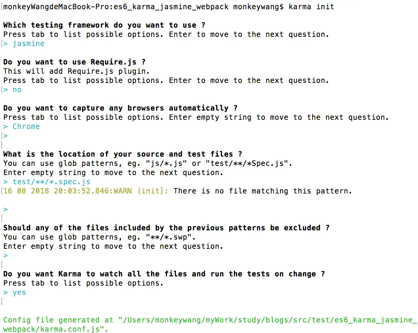418x333 pixels.
Task: Click the 'yes' watch files answer
Action: (19, 293)
